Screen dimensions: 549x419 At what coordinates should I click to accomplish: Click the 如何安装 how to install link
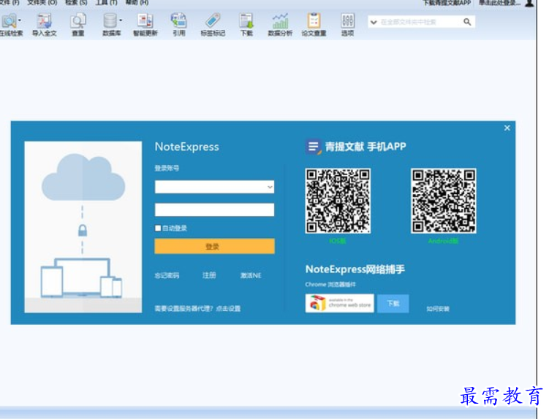pos(438,309)
